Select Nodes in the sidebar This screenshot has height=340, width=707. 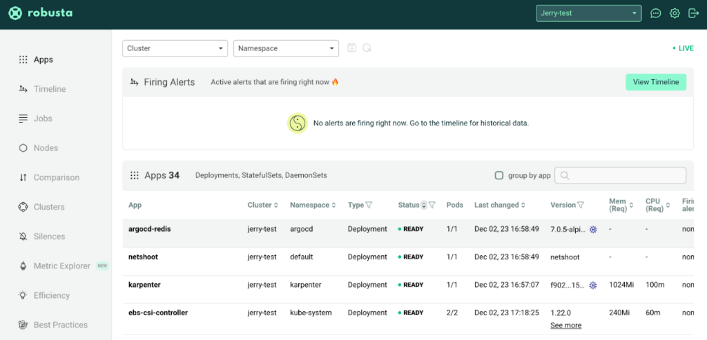pyautogui.click(x=46, y=148)
